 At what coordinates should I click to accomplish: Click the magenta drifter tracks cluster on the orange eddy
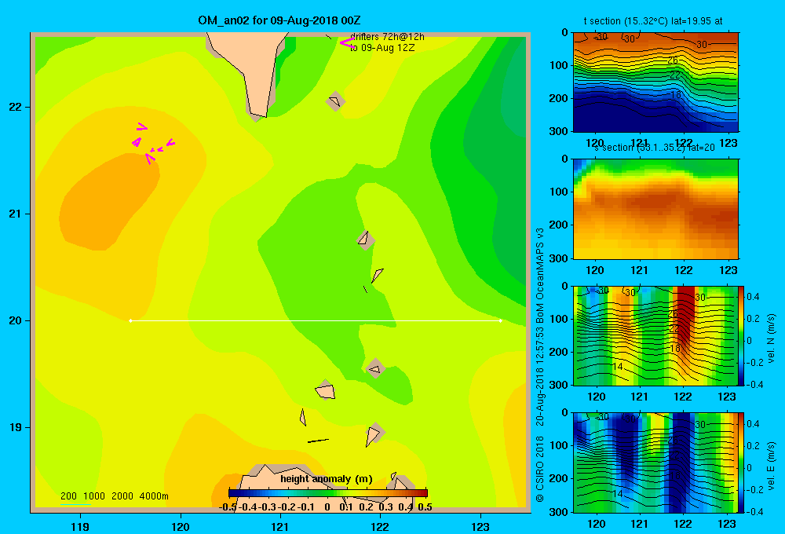(x=153, y=144)
